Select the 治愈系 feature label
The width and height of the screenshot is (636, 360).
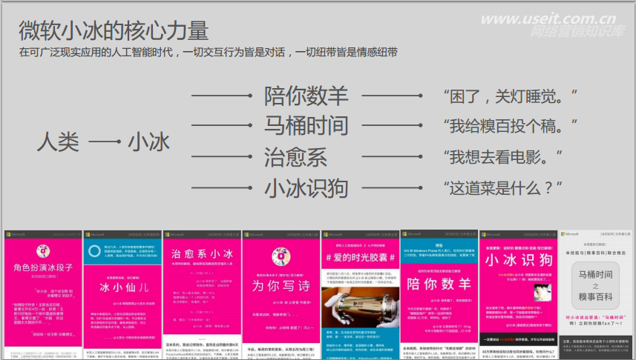pyautogui.click(x=295, y=157)
